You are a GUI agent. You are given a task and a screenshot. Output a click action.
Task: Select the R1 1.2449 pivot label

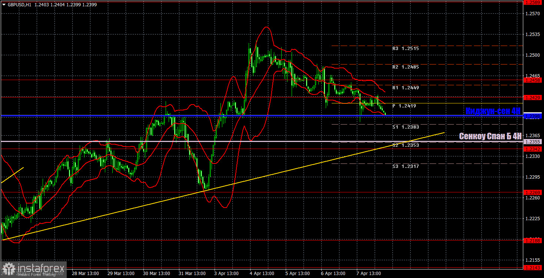[x=406, y=88]
